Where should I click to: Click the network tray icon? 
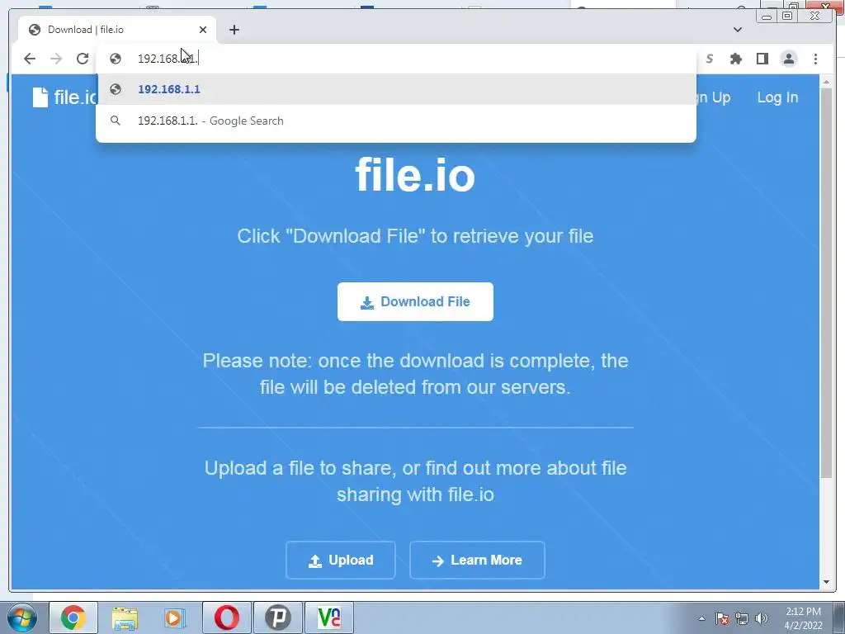pos(742,618)
